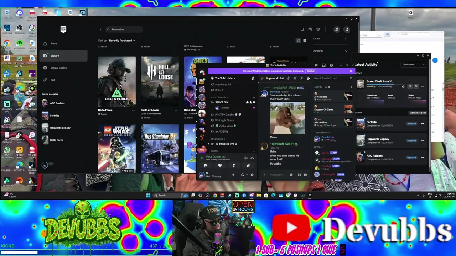Open Hell Let Loose game cover
The width and height of the screenshot is (456, 256).
(160, 81)
